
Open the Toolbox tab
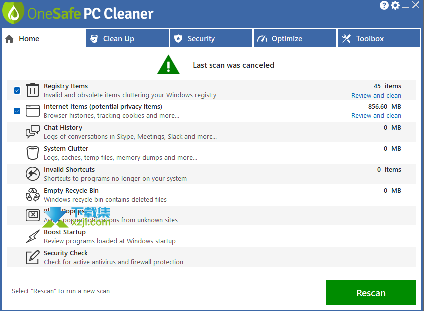point(379,39)
